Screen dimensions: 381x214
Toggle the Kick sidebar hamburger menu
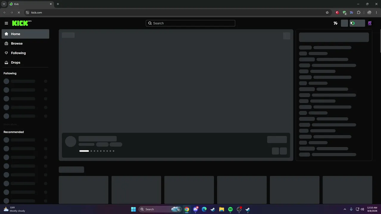point(6,23)
